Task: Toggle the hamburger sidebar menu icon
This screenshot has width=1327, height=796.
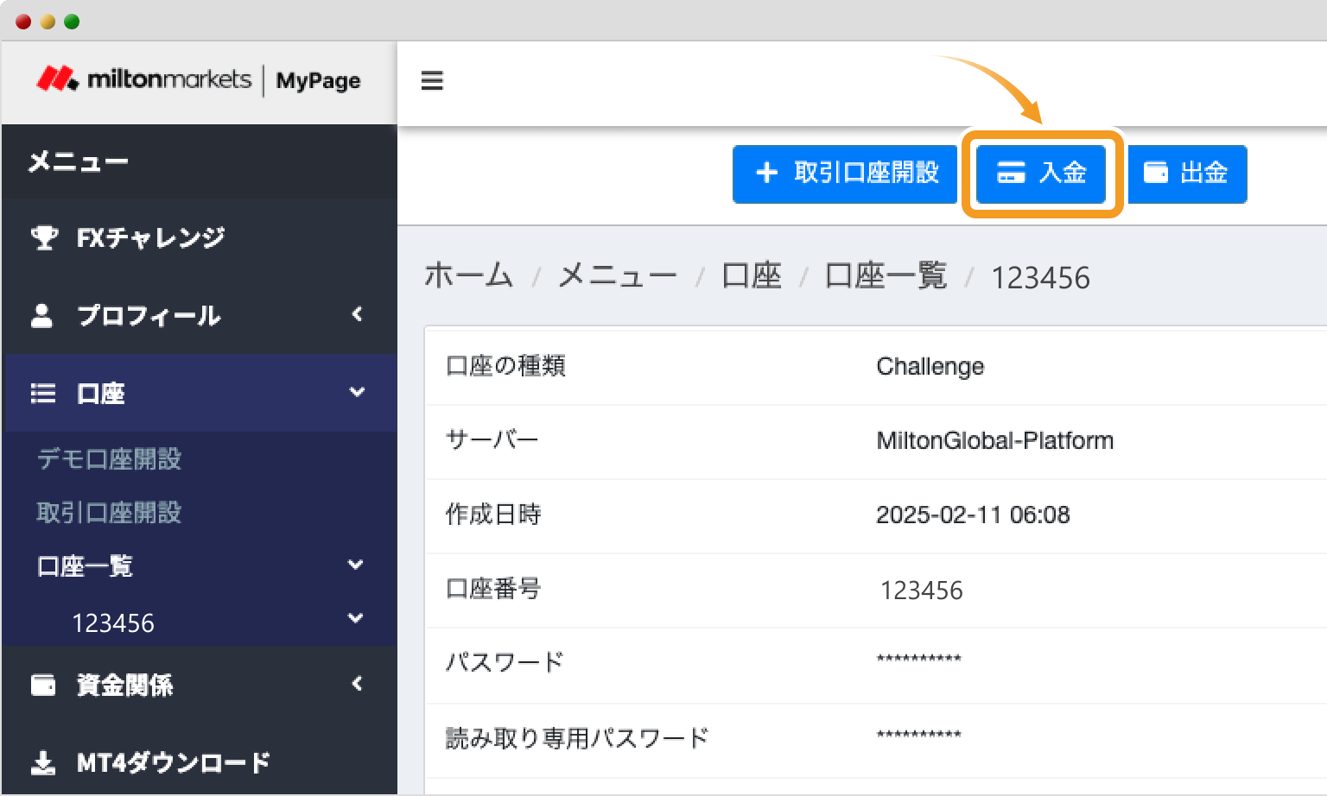Action: (x=432, y=80)
